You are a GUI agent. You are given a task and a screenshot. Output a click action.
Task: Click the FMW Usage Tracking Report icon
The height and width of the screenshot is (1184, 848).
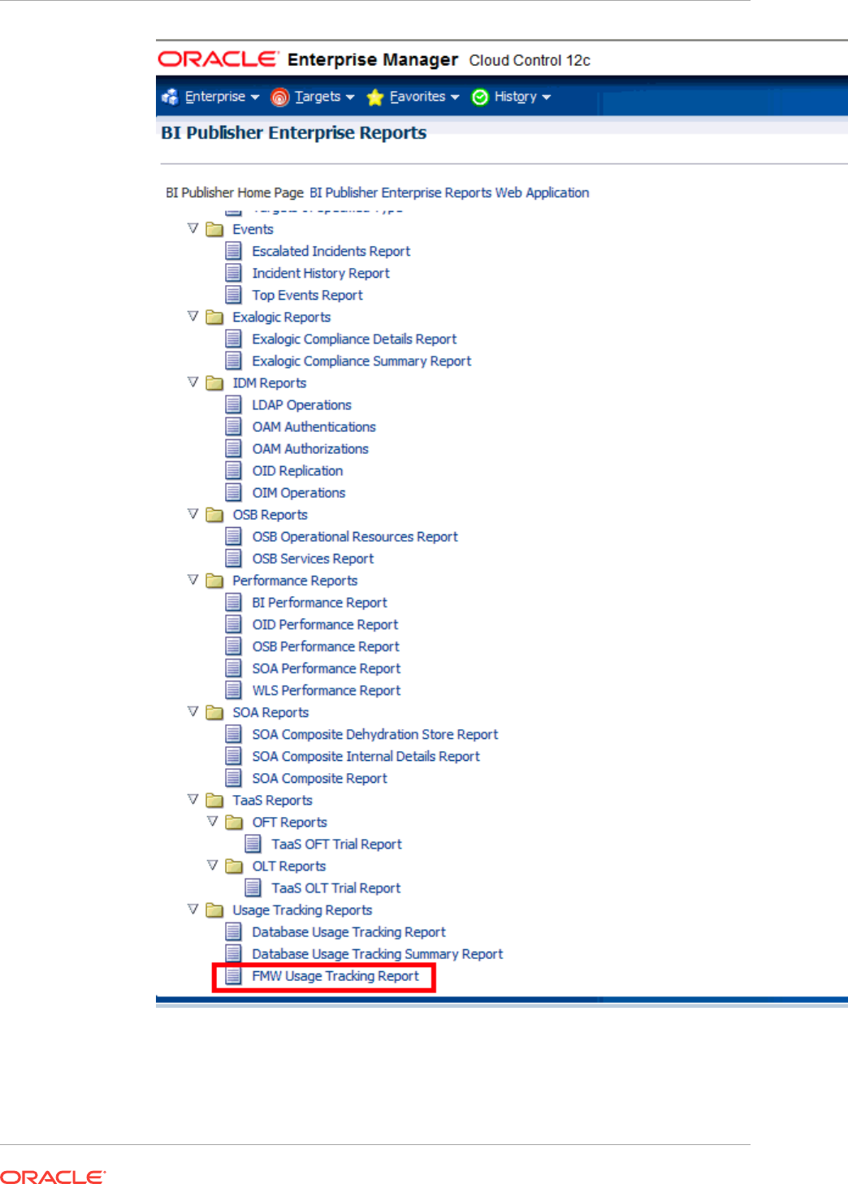(234, 975)
